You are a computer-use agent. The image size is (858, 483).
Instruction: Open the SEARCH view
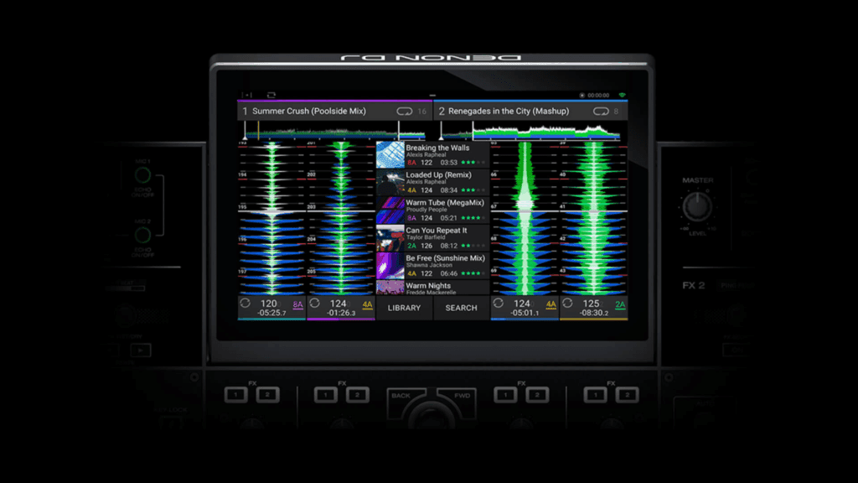[x=461, y=308]
